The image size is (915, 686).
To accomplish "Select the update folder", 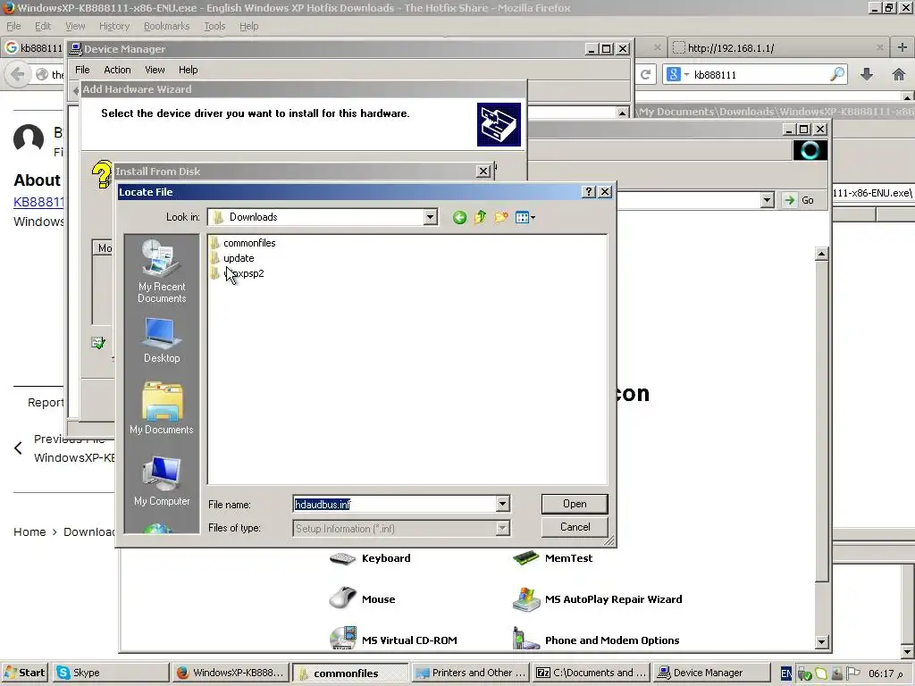I will pyautogui.click(x=232, y=258).
